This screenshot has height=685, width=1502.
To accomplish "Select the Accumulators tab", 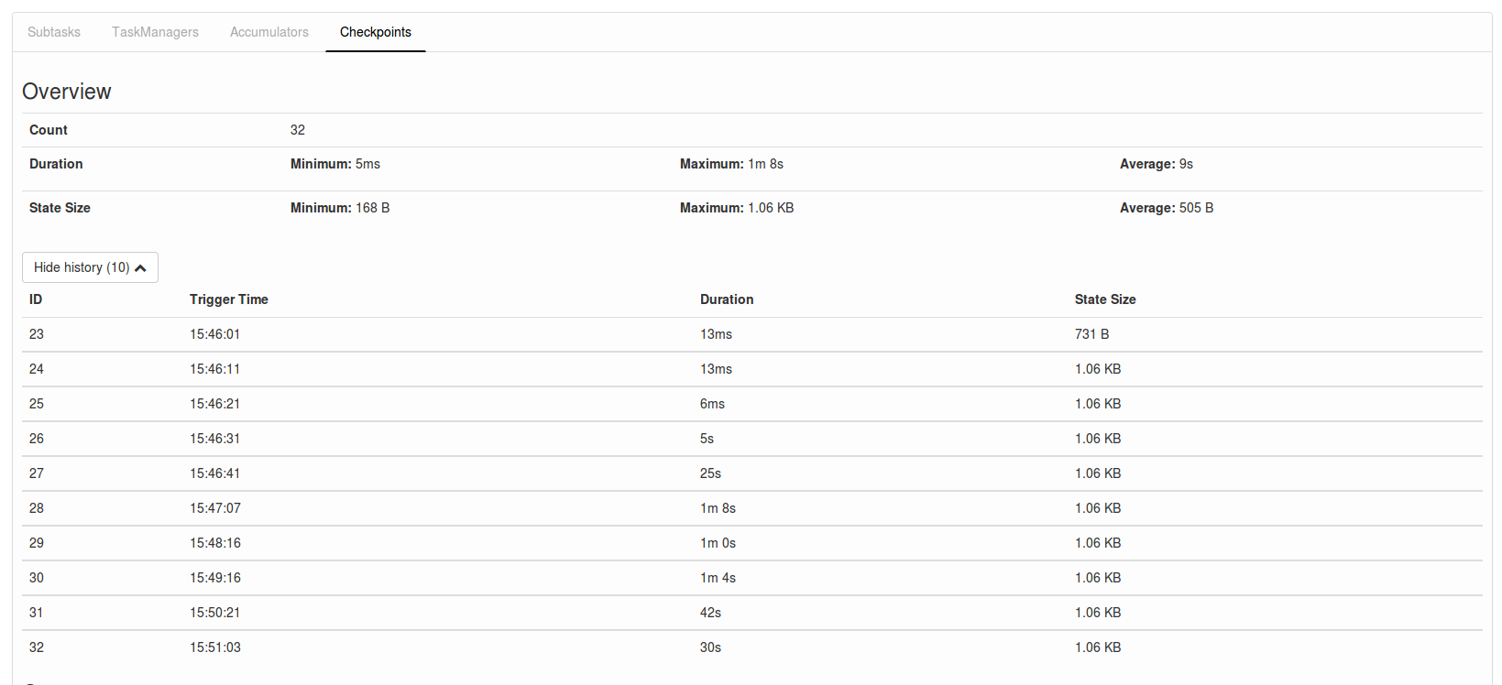I will coord(269,32).
